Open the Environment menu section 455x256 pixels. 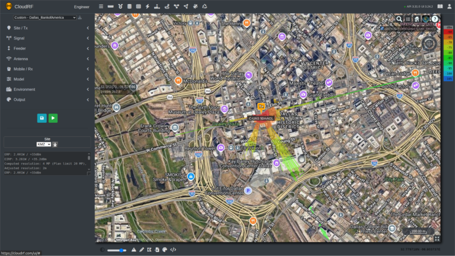[x=47, y=89]
